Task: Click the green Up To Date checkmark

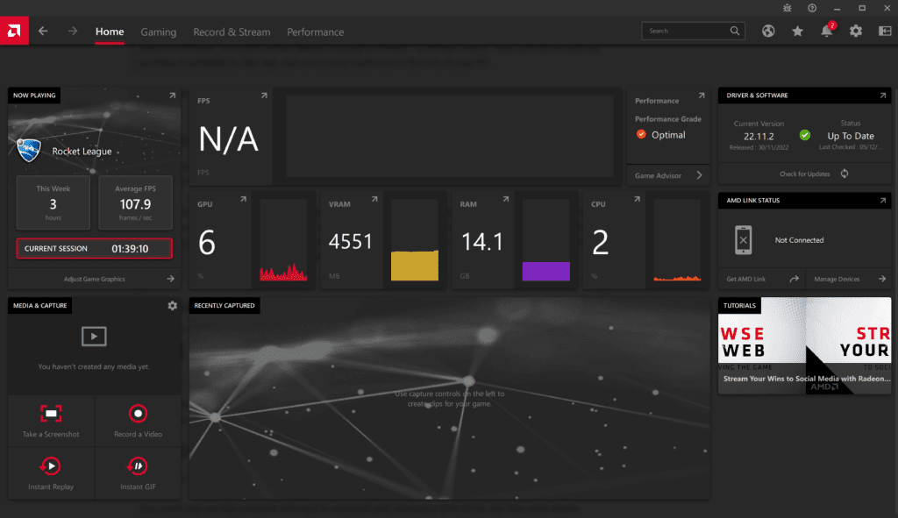Action: coord(805,135)
